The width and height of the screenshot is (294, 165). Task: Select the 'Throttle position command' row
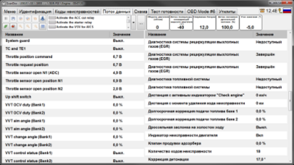55,57
